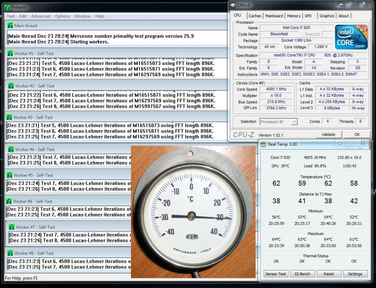
Task: Click the Bus Speed value 210.8 MHz
Action: click(276, 102)
